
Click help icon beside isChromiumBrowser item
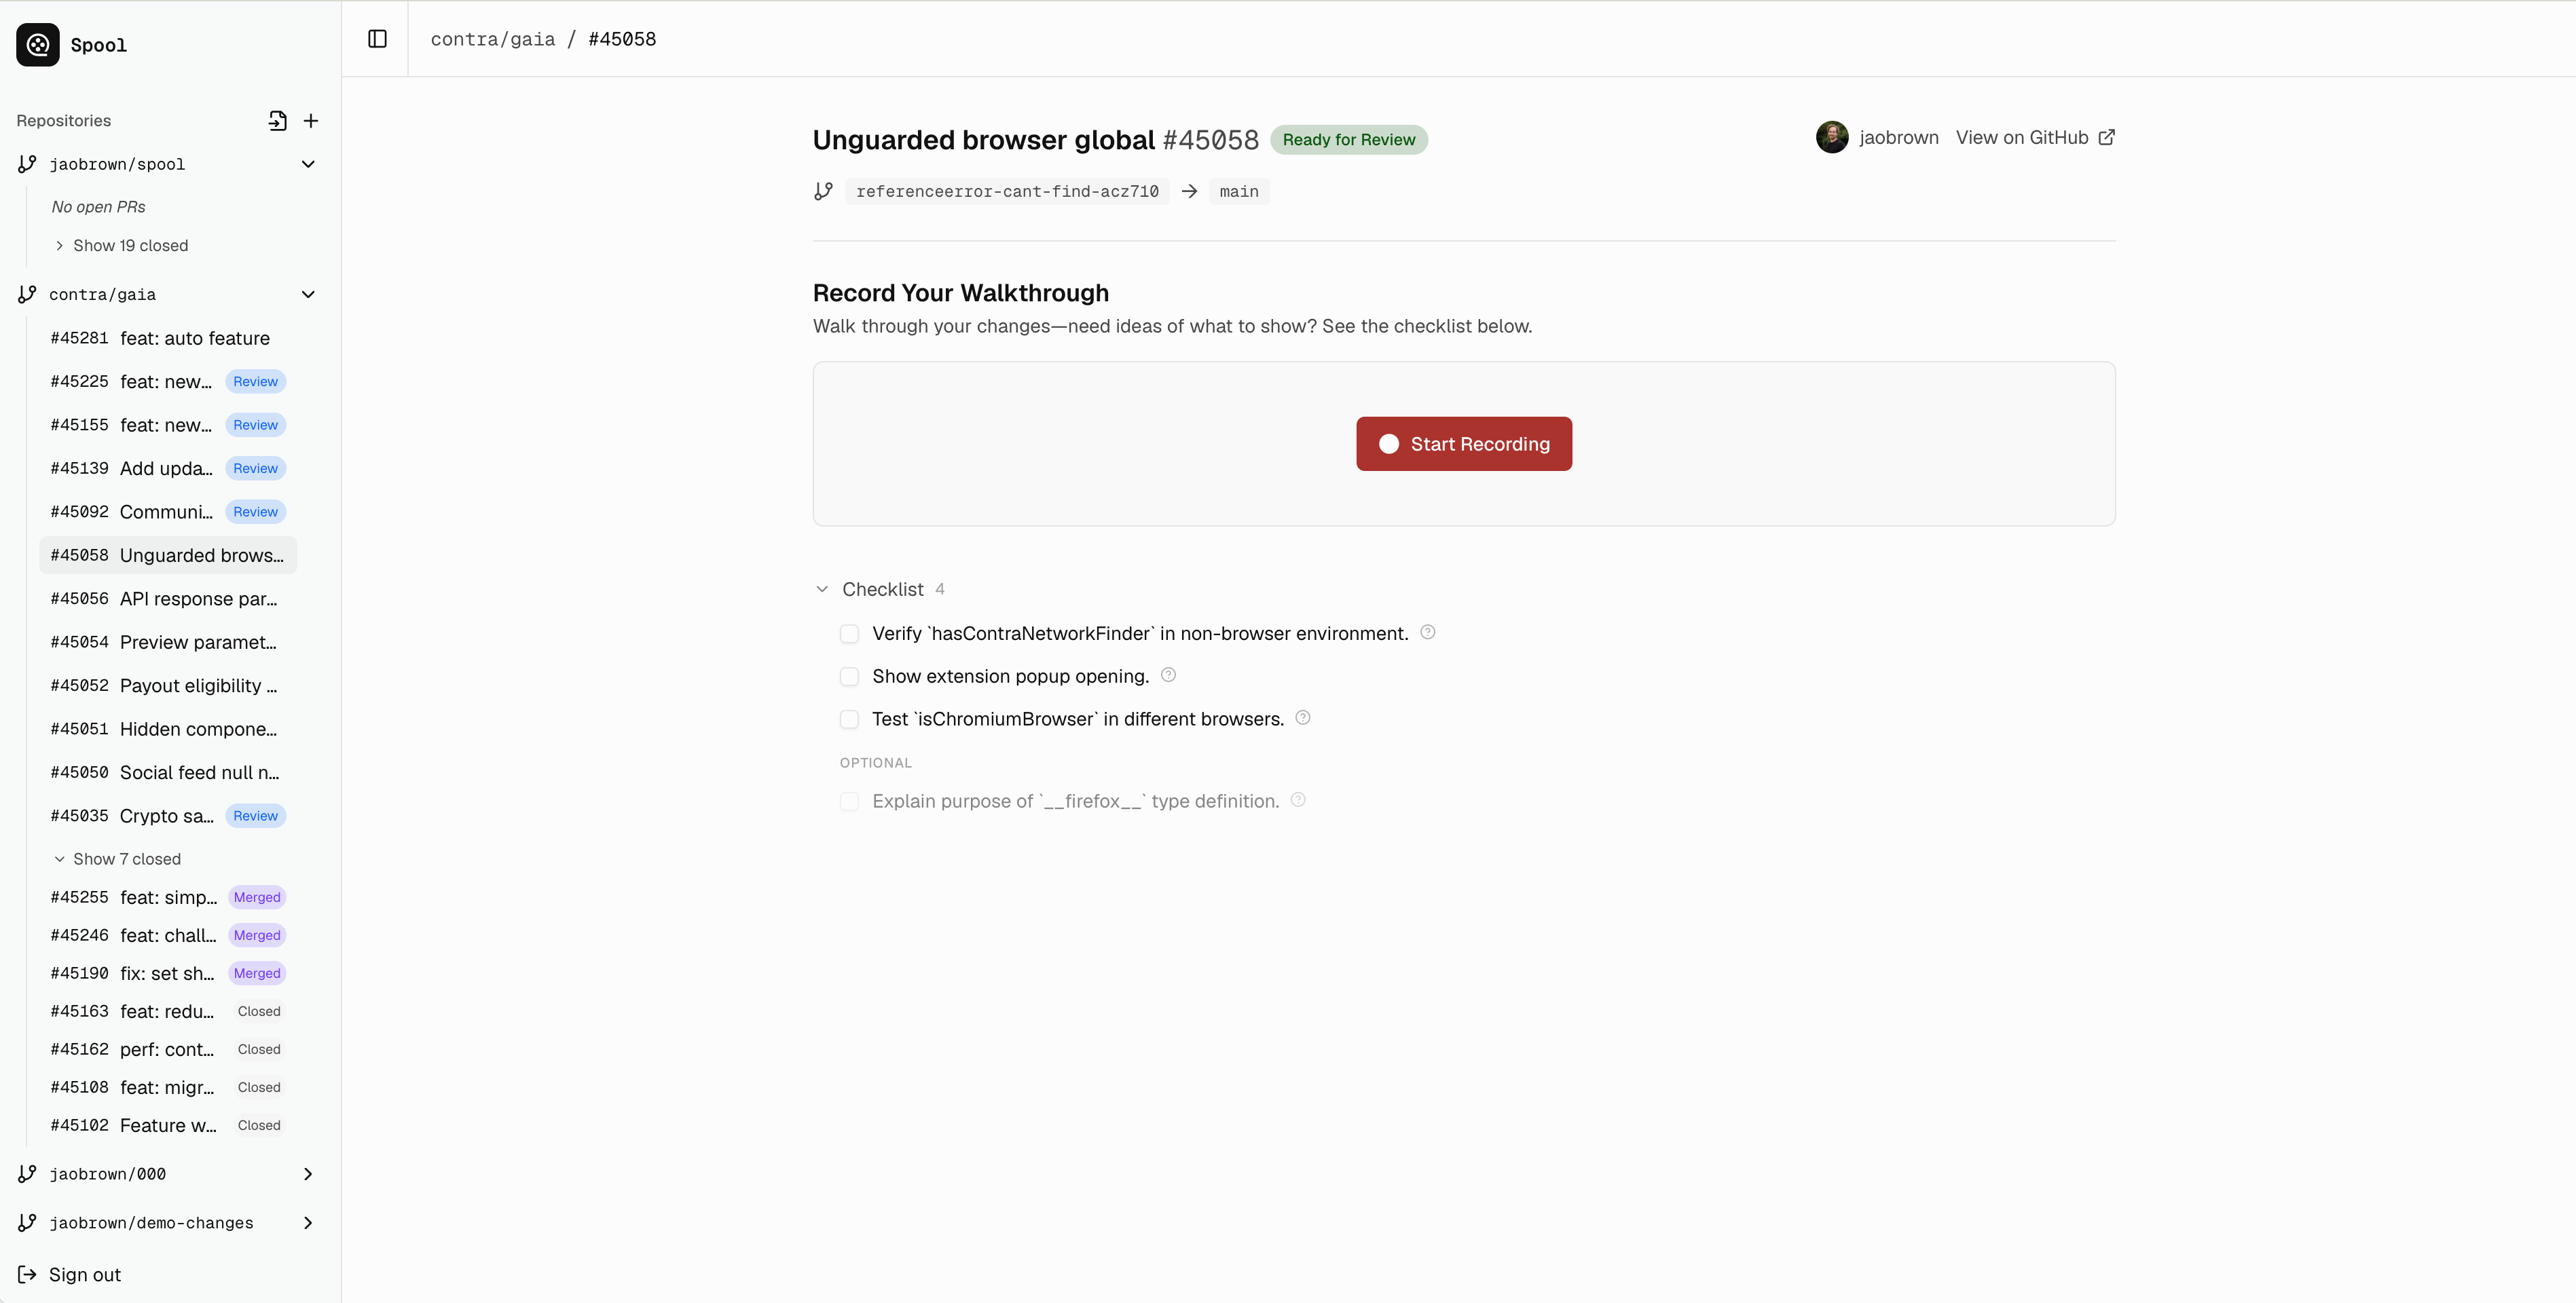pos(1302,717)
